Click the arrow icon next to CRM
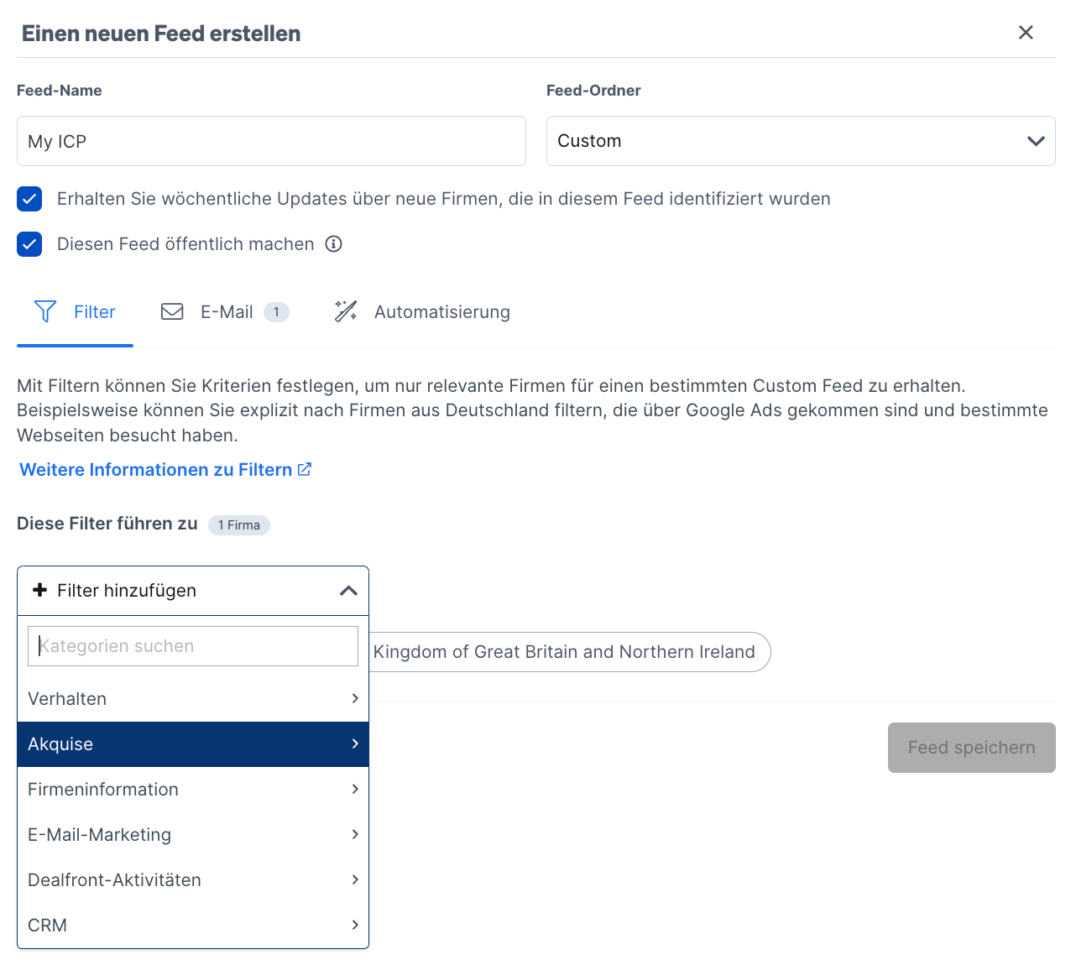This screenshot has width=1076, height=965. point(355,925)
